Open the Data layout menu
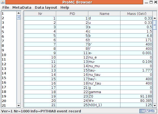The image size is (158, 114). [x=46, y=8]
